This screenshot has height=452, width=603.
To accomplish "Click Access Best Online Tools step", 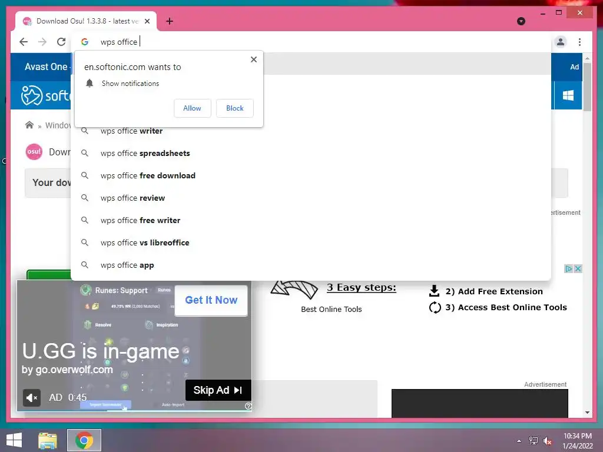I will click(x=506, y=307).
